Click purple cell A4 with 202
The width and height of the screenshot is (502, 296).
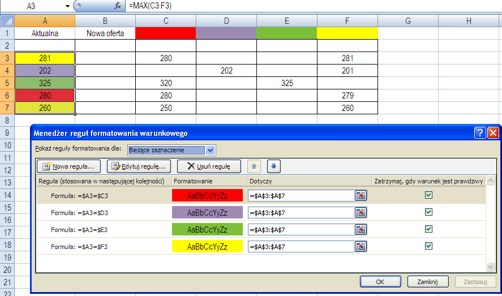pyautogui.click(x=45, y=71)
